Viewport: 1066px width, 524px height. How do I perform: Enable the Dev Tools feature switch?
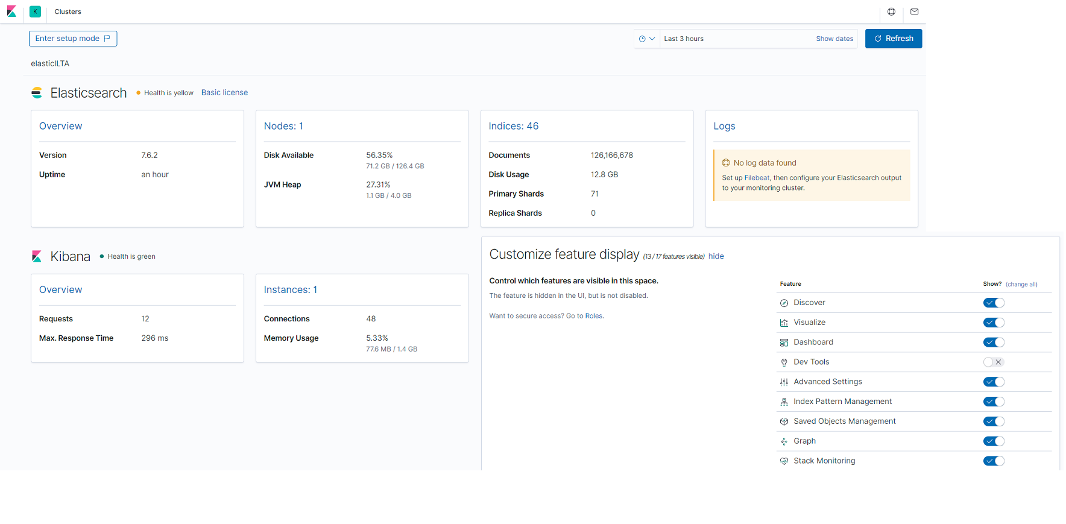[994, 362]
